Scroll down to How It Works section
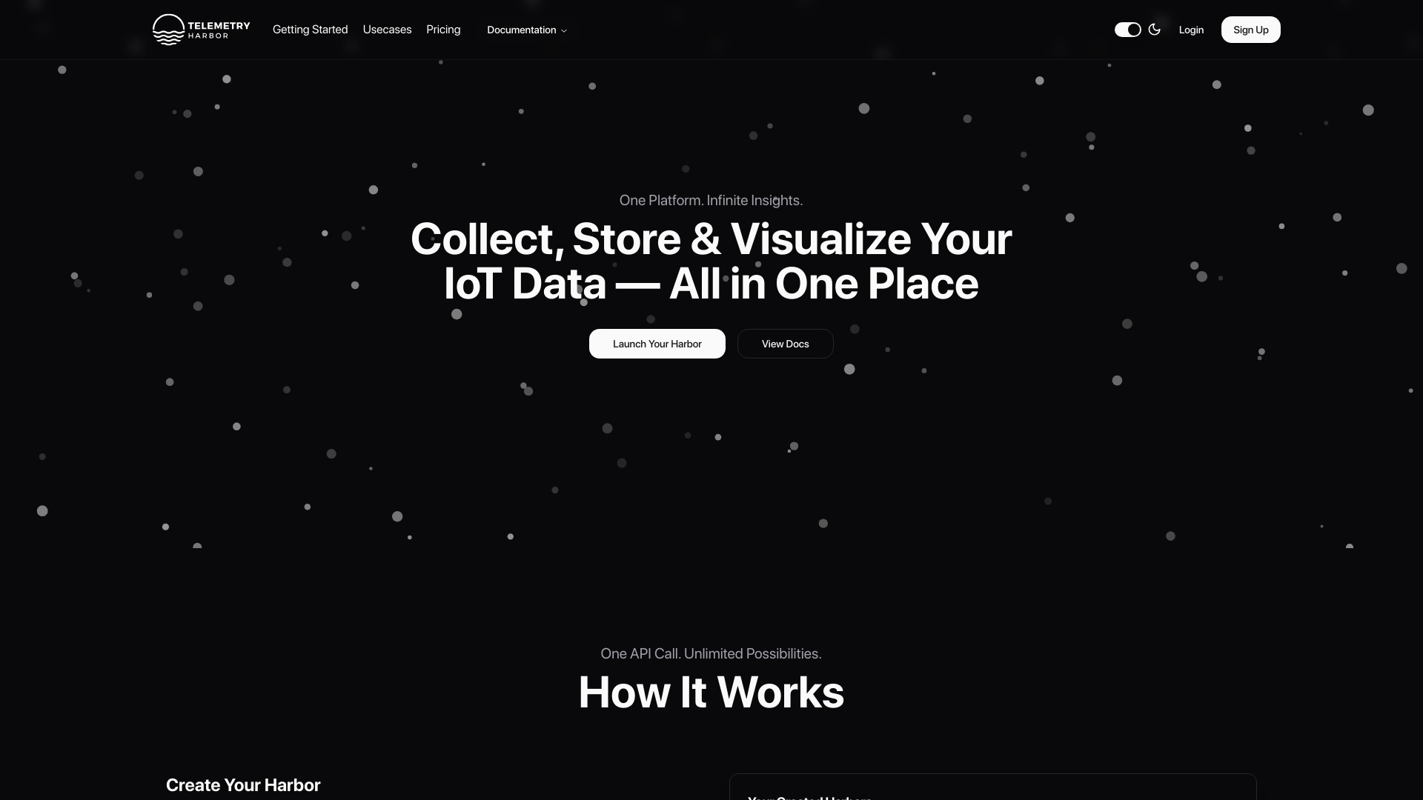1423x800 pixels. [x=711, y=690]
